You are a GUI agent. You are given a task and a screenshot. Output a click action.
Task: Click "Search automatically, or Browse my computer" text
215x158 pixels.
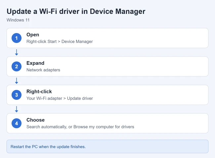coord(70,127)
